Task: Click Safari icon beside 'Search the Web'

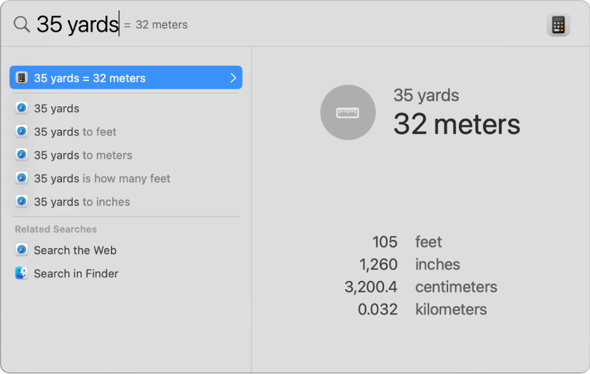Action: point(22,250)
